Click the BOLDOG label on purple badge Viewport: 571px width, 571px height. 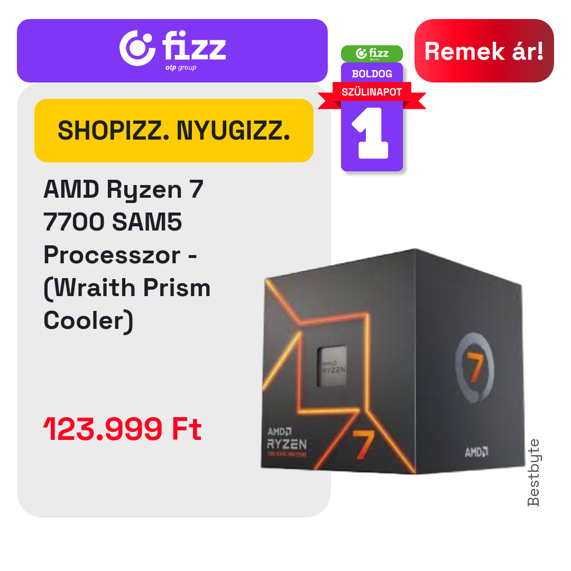(x=372, y=73)
